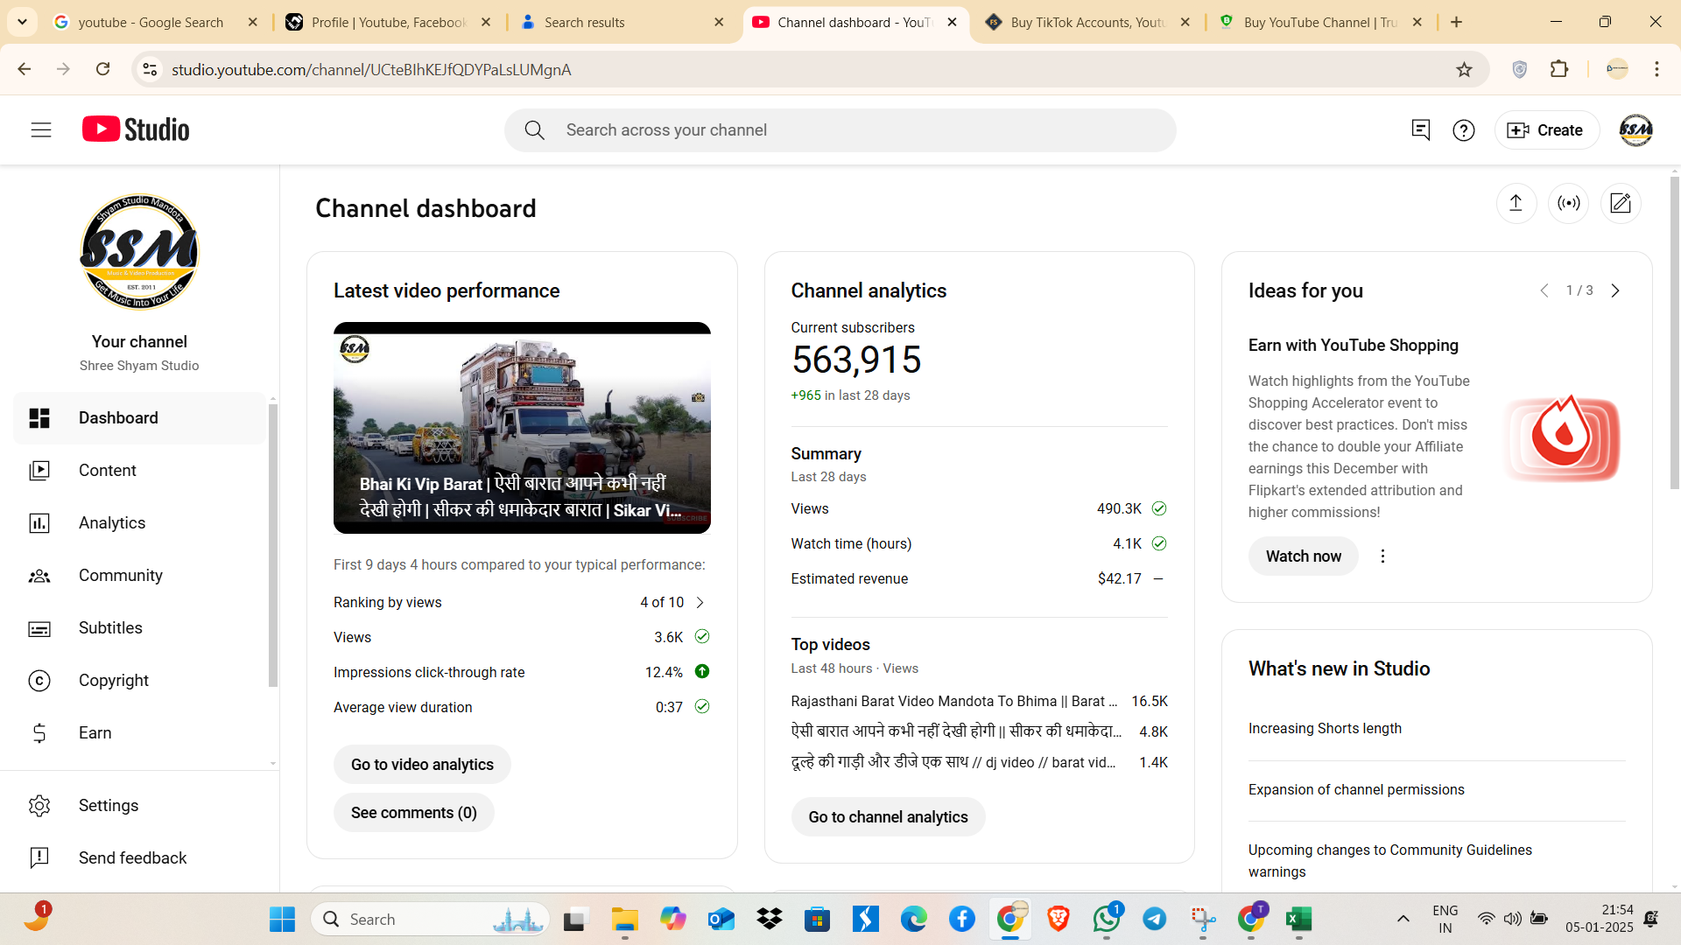Image resolution: width=1681 pixels, height=945 pixels.
Task: Click the browser address bar URL
Action: point(371,70)
